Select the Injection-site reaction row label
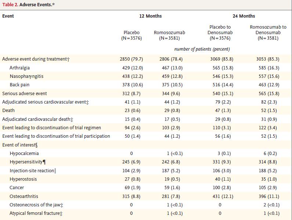 pos(33,171)
